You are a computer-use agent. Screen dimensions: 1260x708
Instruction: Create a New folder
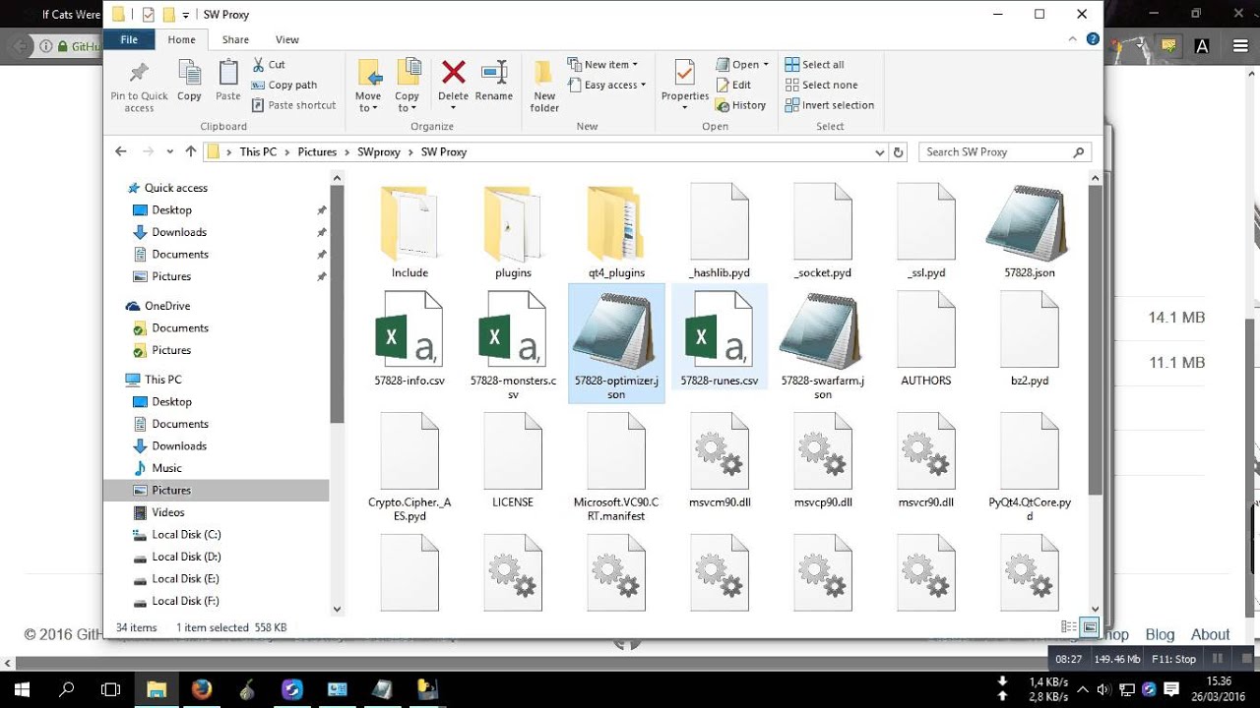click(x=544, y=87)
